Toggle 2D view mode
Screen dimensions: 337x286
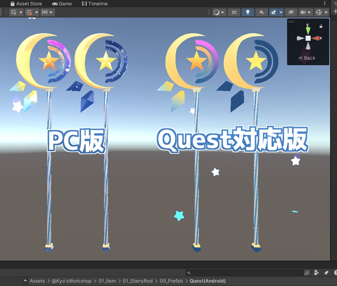pos(234,12)
